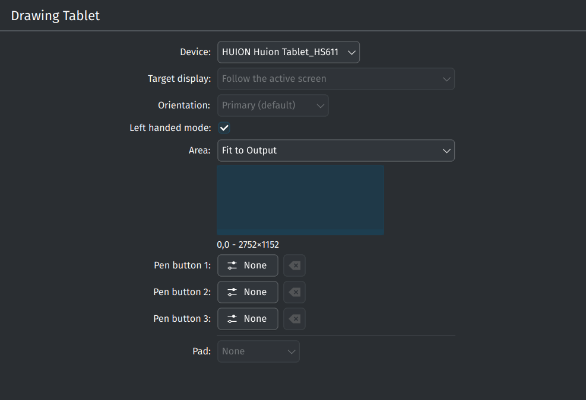The height and width of the screenshot is (400, 586).
Task: Click the Pen button 1: label
Action: (182, 265)
